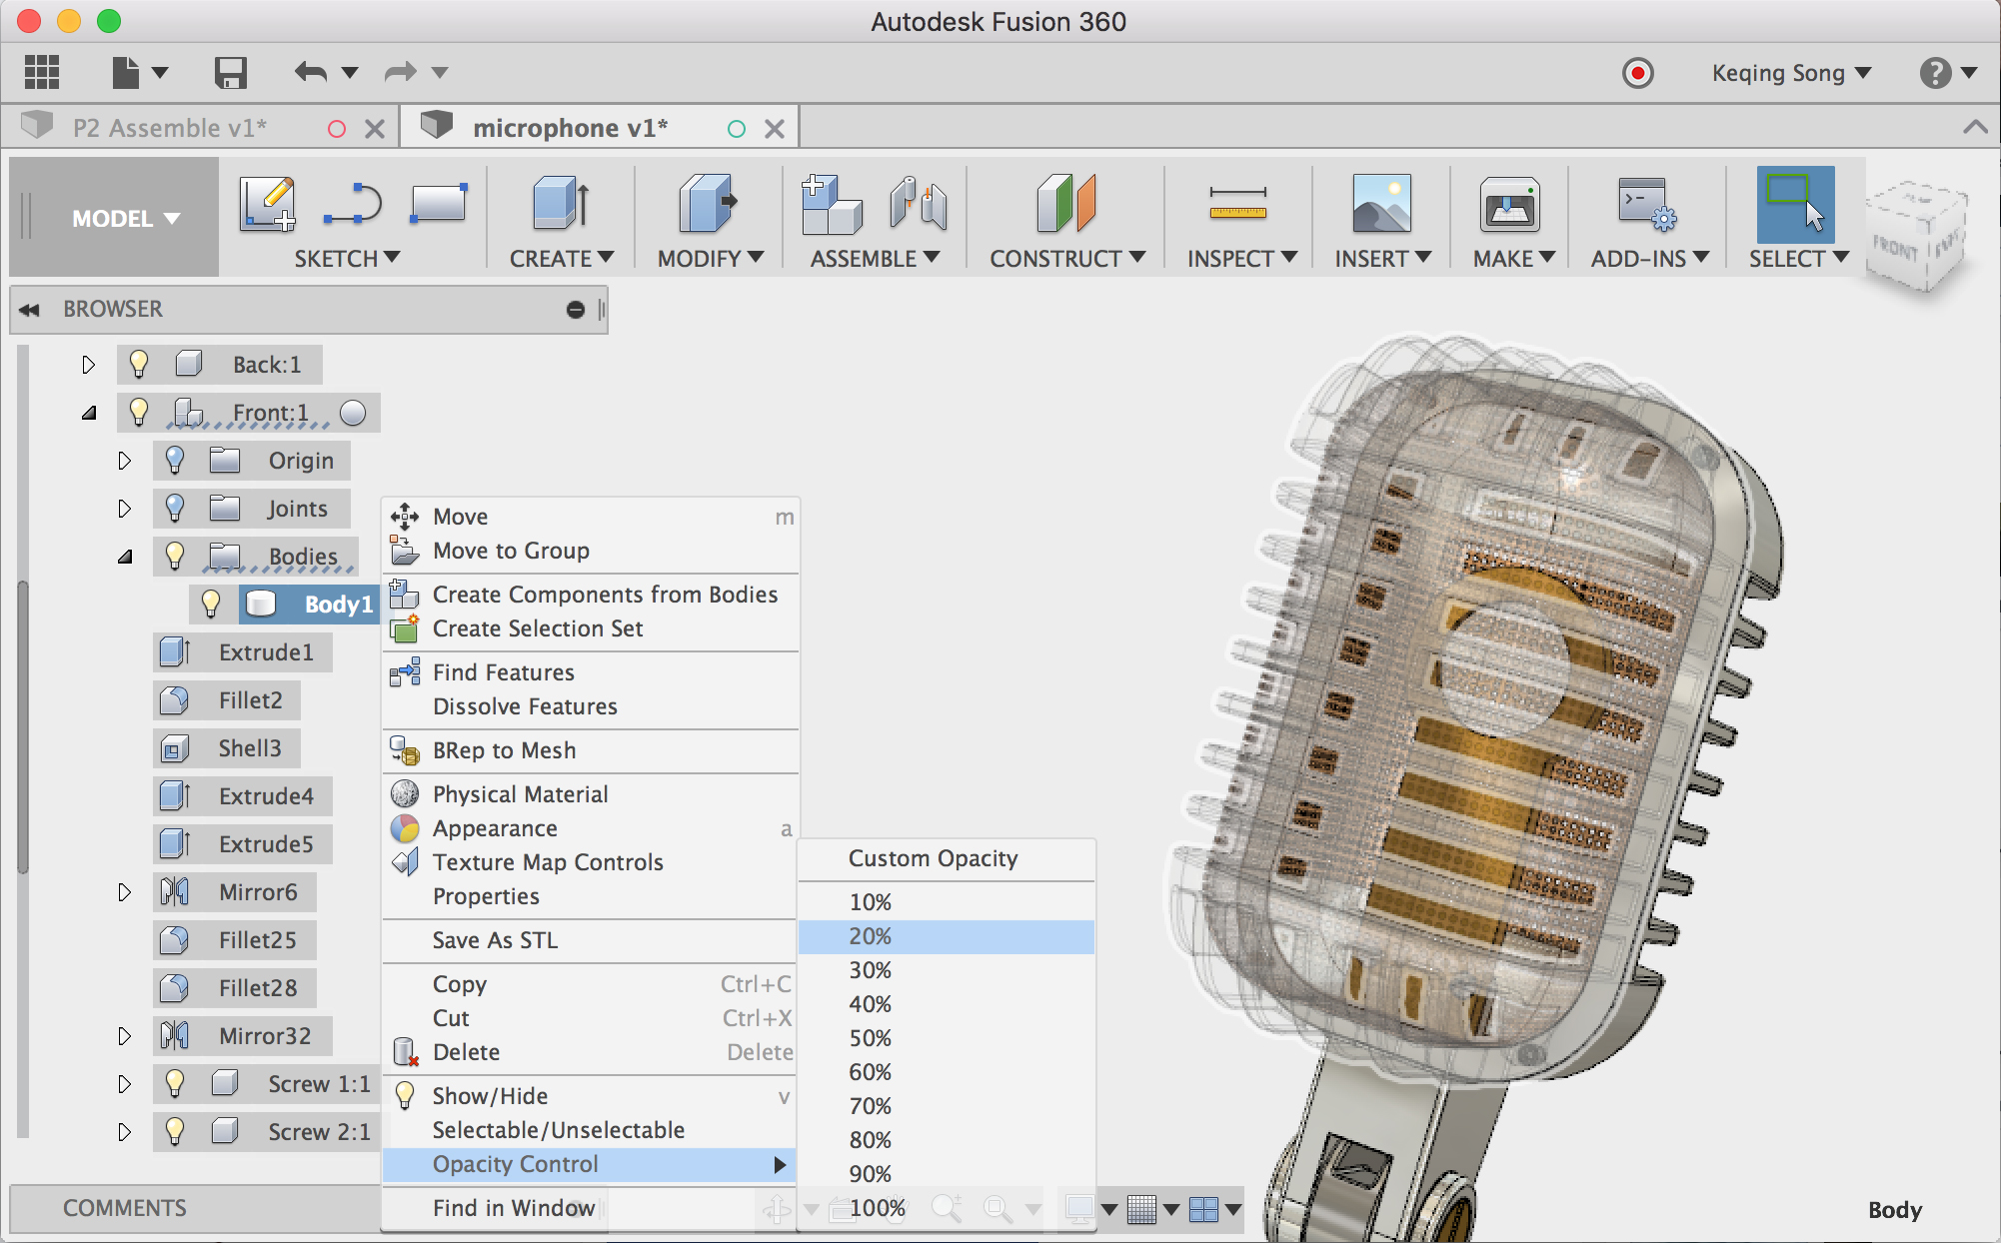
Task: Click the Save As STL button
Action: click(494, 939)
